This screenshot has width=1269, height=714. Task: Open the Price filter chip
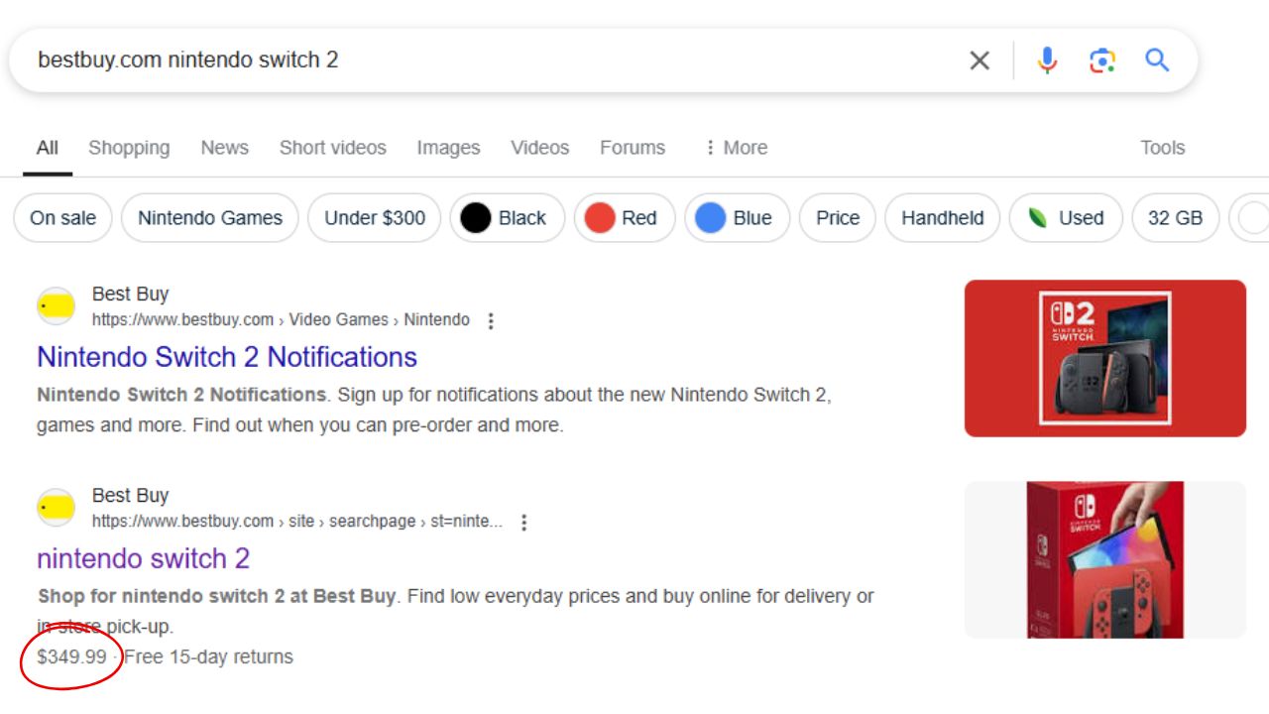coord(838,218)
